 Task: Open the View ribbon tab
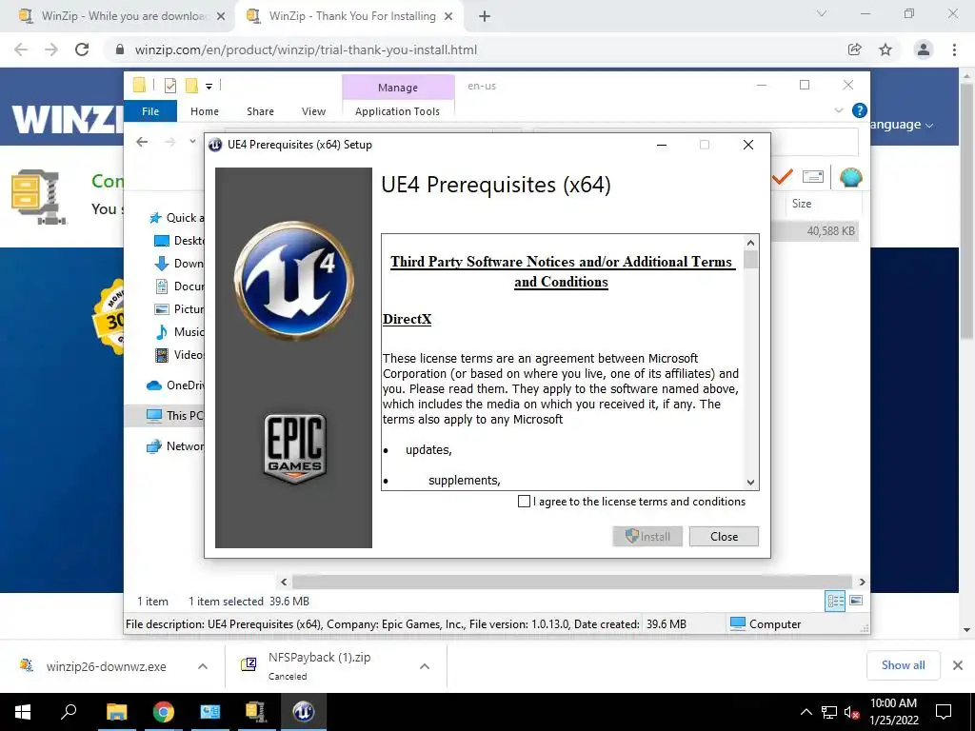click(x=313, y=111)
